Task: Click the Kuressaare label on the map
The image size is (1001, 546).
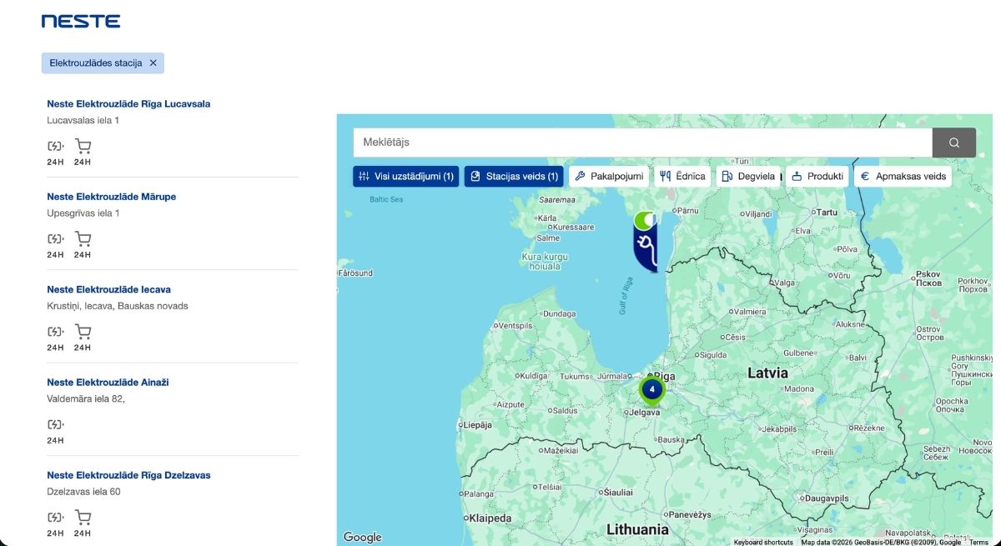Action: pyautogui.click(x=574, y=227)
